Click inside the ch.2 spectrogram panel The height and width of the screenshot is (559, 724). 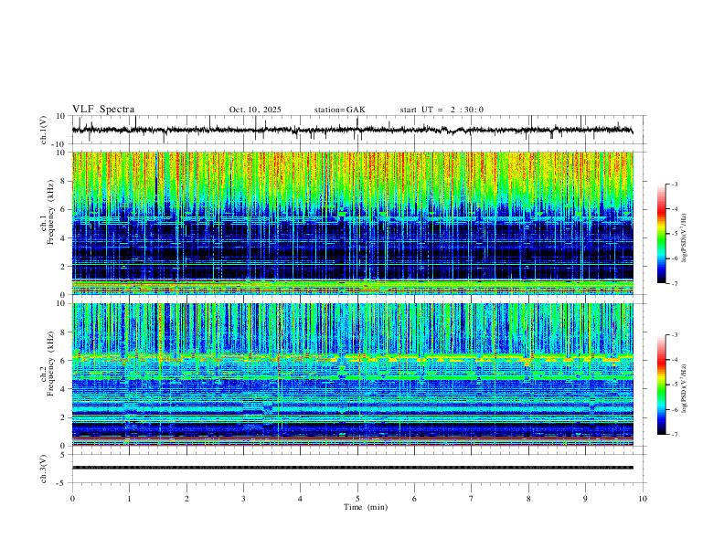353,374
